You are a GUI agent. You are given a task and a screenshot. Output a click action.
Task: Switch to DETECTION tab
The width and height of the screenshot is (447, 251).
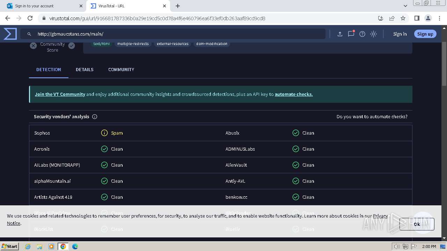click(49, 70)
